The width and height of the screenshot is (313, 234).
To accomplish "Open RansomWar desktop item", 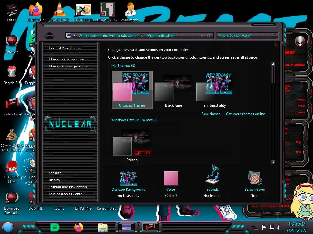I will pos(107,208).
